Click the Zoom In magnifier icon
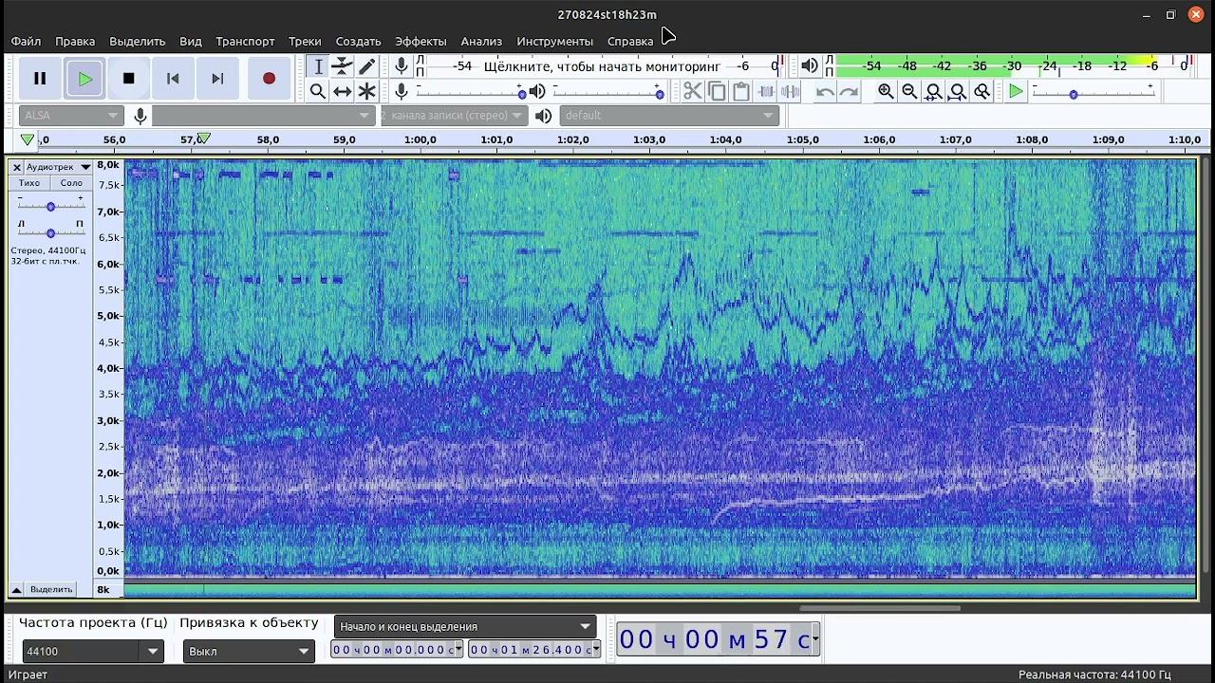 (x=886, y=91)
